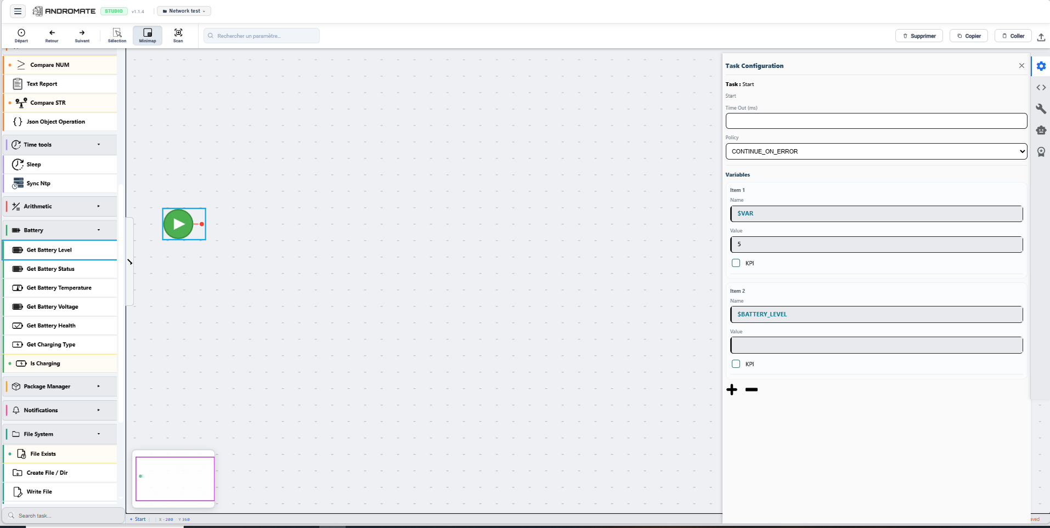Open the settings gear tab in right sidebar
The height and width of the screenshot is (528, 1050).
point(1041,66)
